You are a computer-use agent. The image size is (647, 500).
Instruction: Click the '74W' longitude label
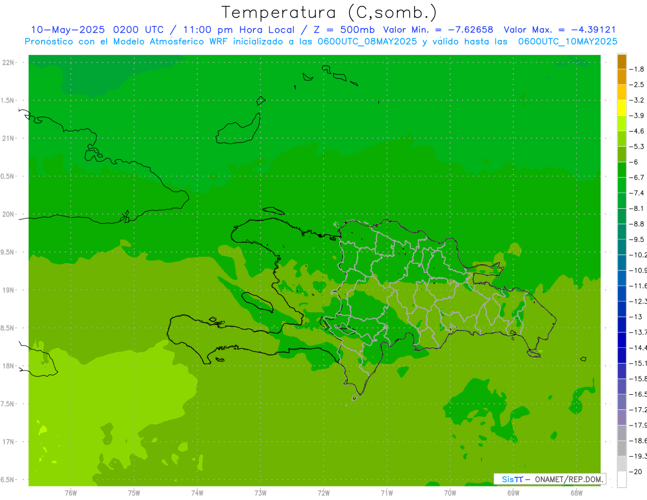[197, 493]
